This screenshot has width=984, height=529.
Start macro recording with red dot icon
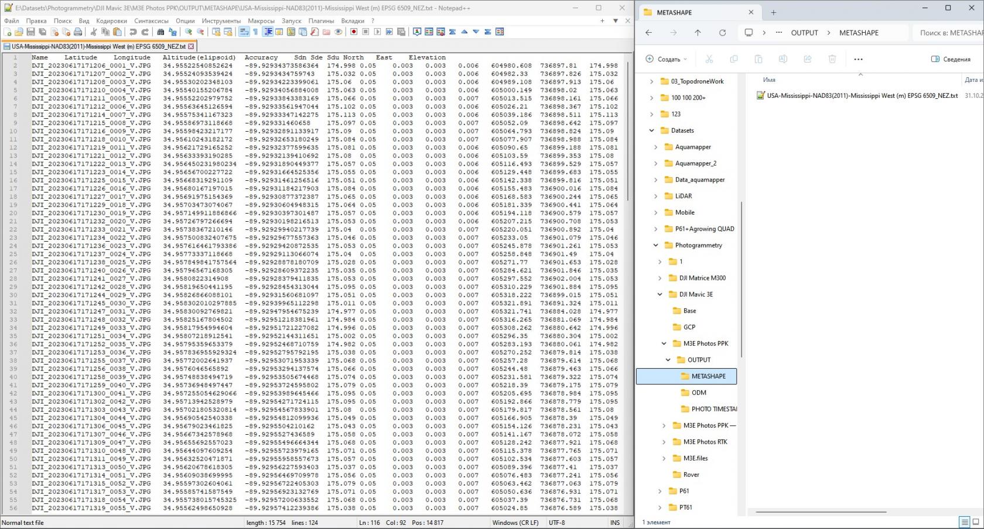pos(354,32)
